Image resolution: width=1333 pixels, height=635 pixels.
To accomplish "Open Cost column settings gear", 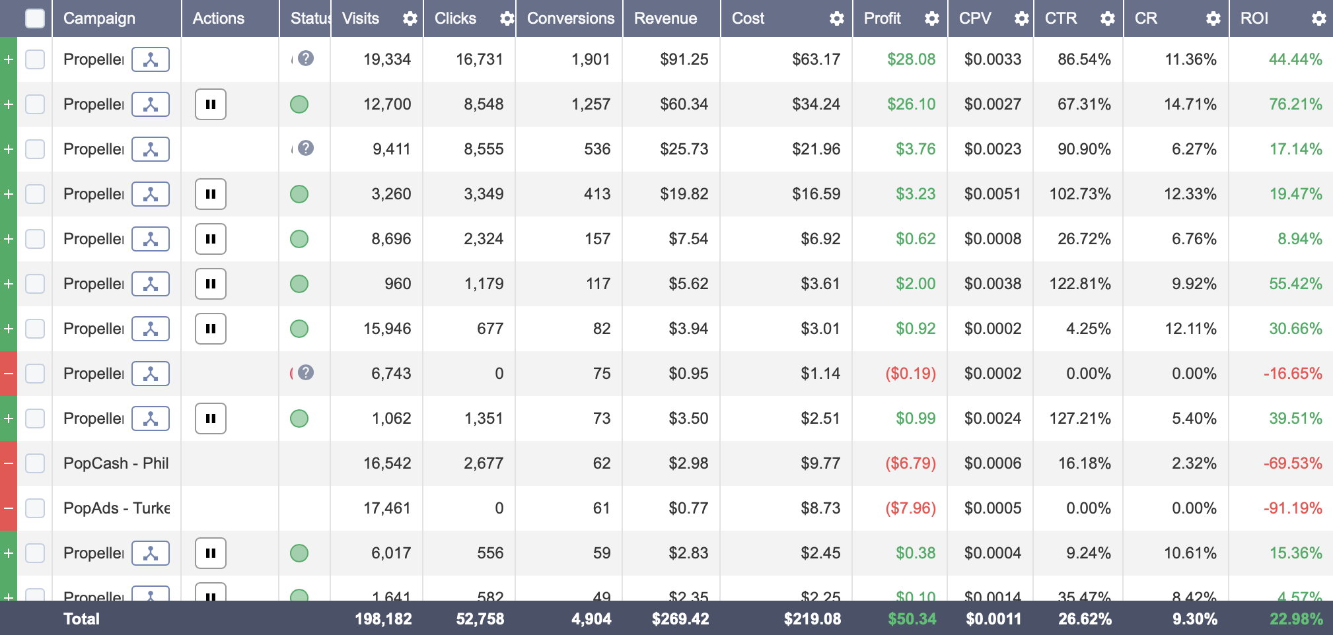I will click(x=837, y=18).
